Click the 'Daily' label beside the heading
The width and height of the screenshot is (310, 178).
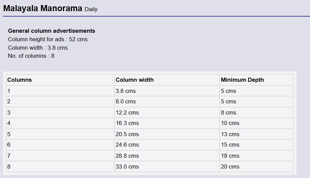[x=91, y=9]
